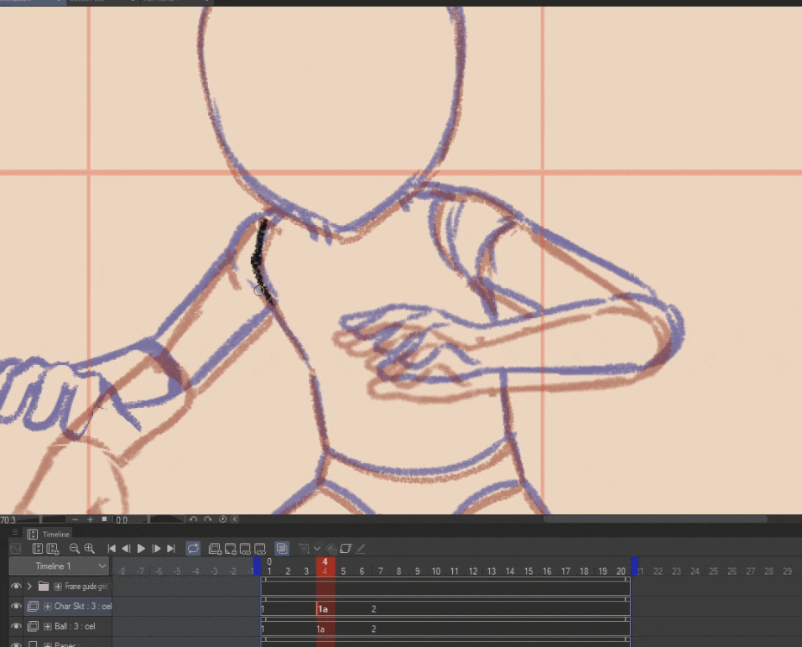Viewport: 802px width, 647px height.
Task: Select cel 1a on the Char Skt track
Action: pyautogui.click(x=323, y=609)
